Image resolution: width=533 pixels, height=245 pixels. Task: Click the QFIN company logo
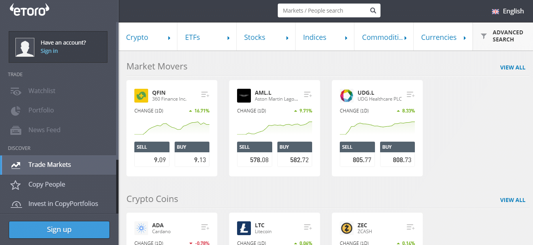click(141, 96)
